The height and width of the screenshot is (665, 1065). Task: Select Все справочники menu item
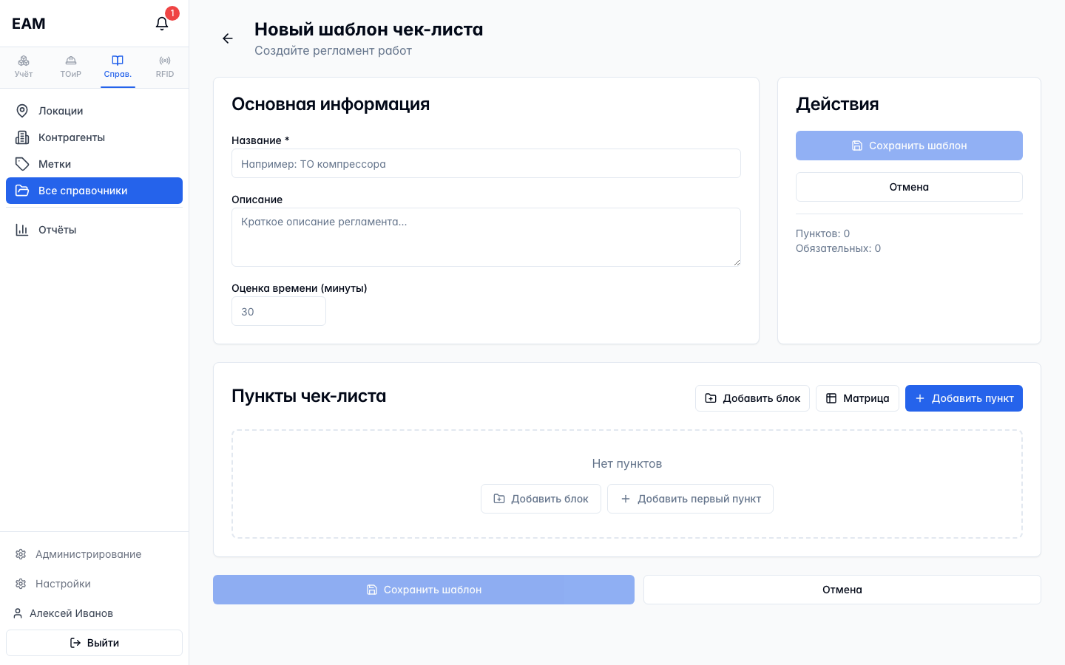coord(94,191)
